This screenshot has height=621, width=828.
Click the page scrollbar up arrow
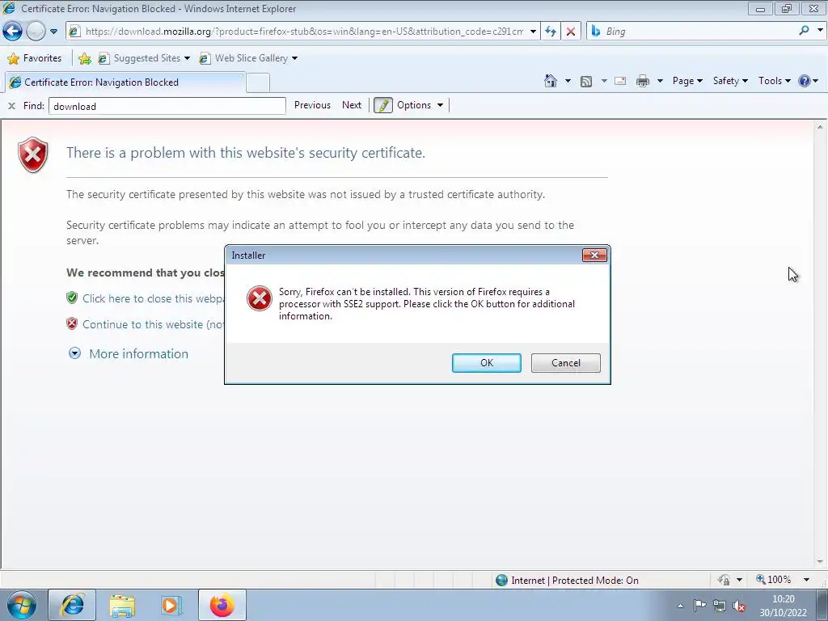820,127
